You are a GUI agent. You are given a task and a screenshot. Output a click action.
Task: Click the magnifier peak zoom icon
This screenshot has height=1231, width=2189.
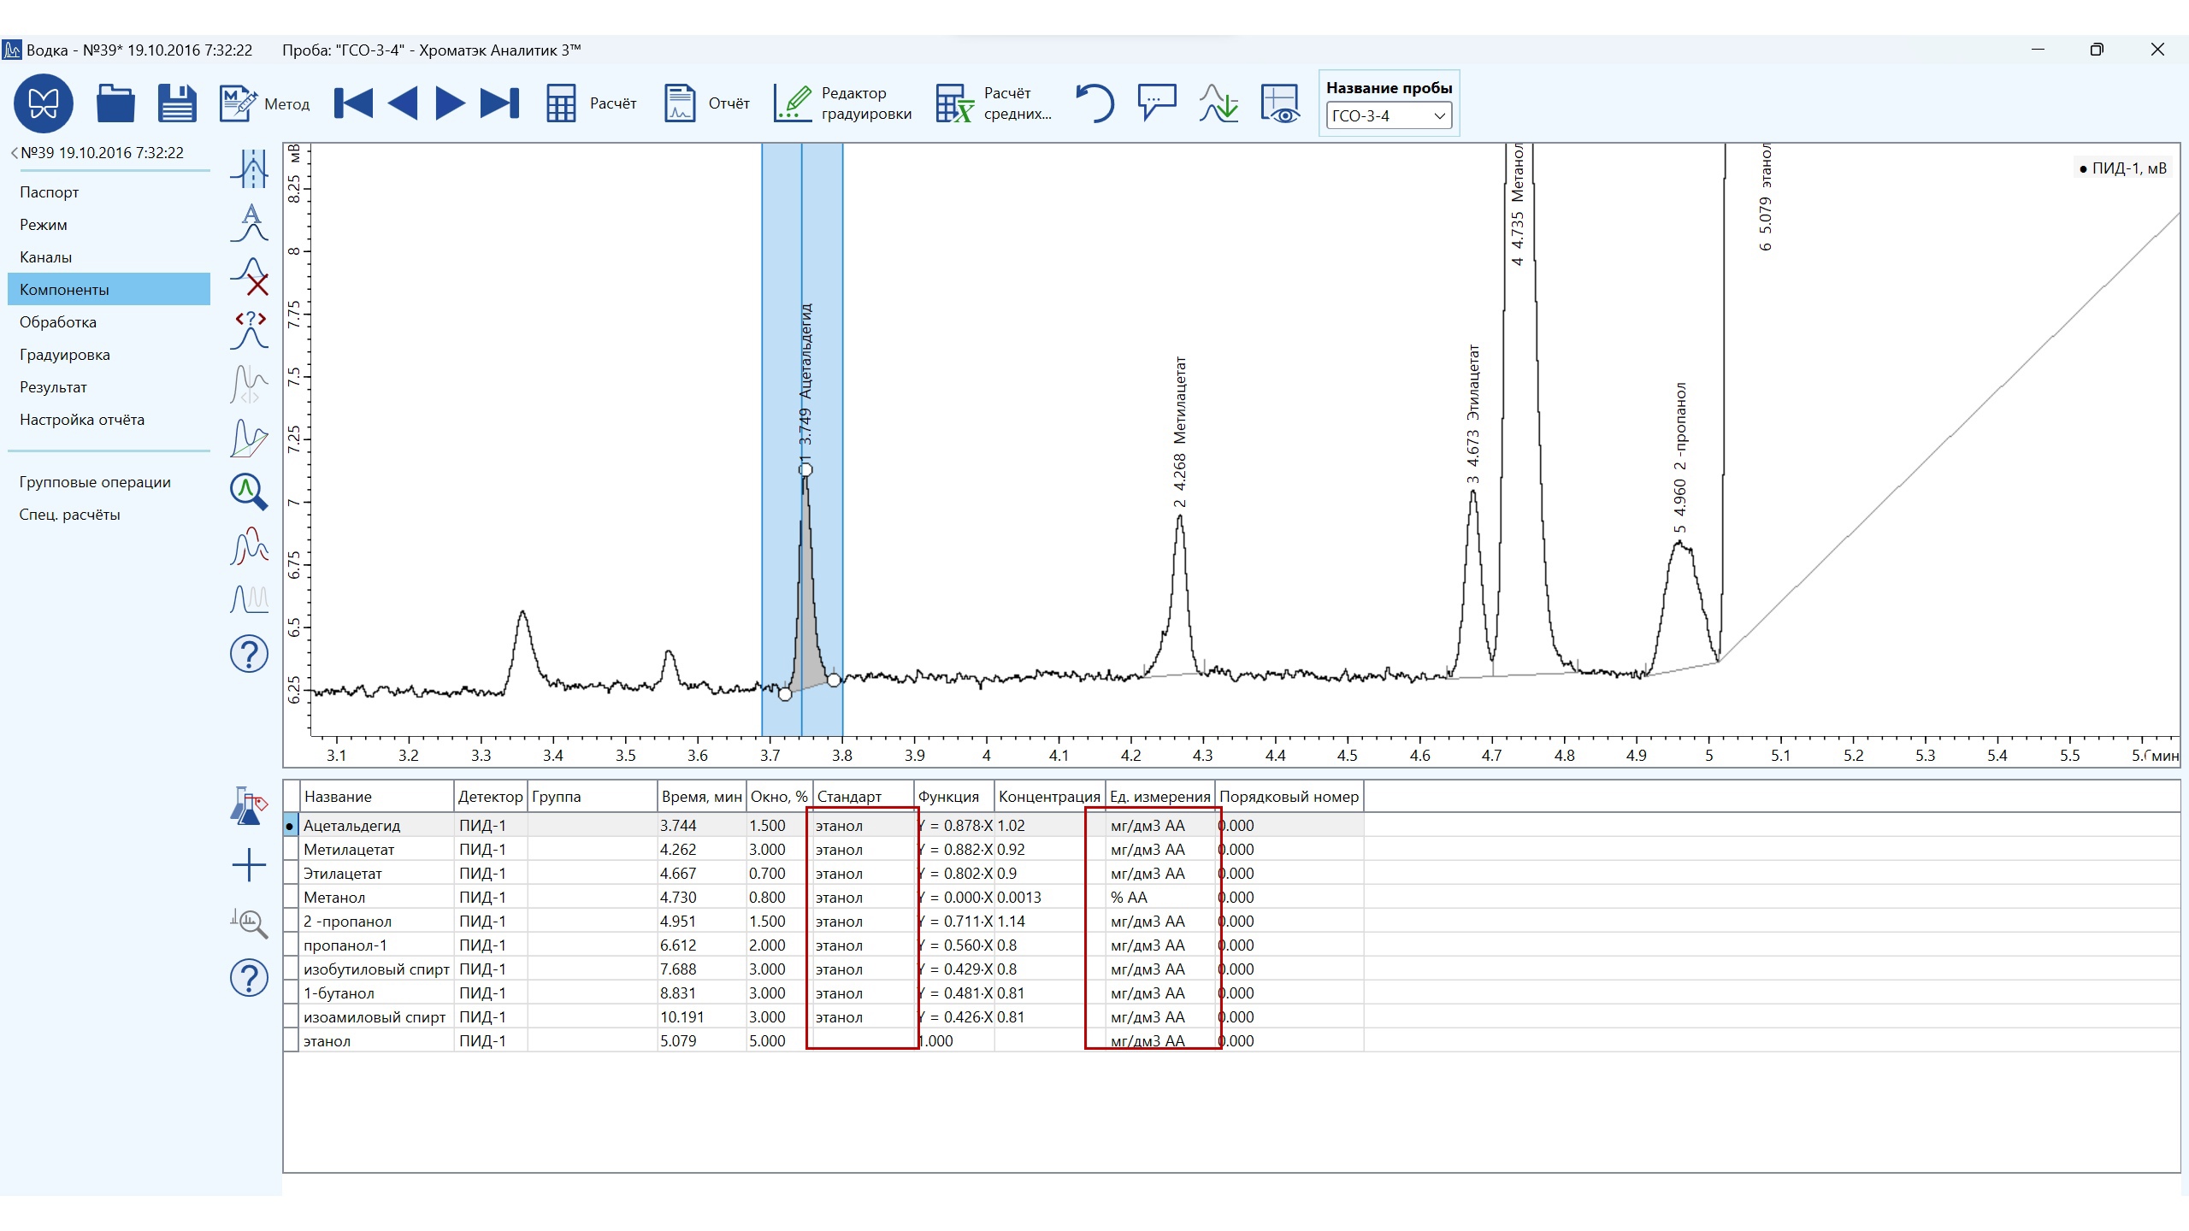pos(249,492)
